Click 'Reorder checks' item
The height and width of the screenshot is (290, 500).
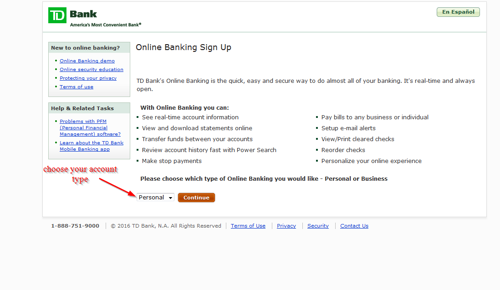pyautogui.click(x=343, y=150)
